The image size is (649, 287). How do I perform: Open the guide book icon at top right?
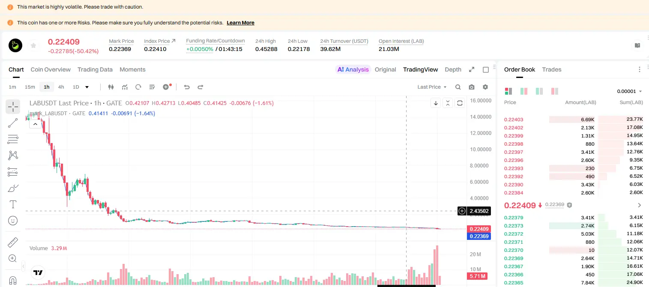pos(637,45)
